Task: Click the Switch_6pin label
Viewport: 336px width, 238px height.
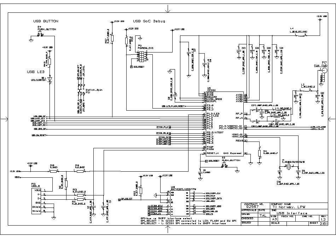Action: 94,90
